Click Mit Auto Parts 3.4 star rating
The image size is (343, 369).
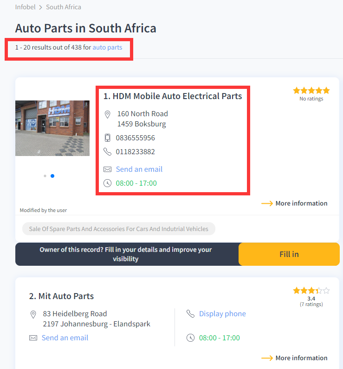(x=311, y=291)
